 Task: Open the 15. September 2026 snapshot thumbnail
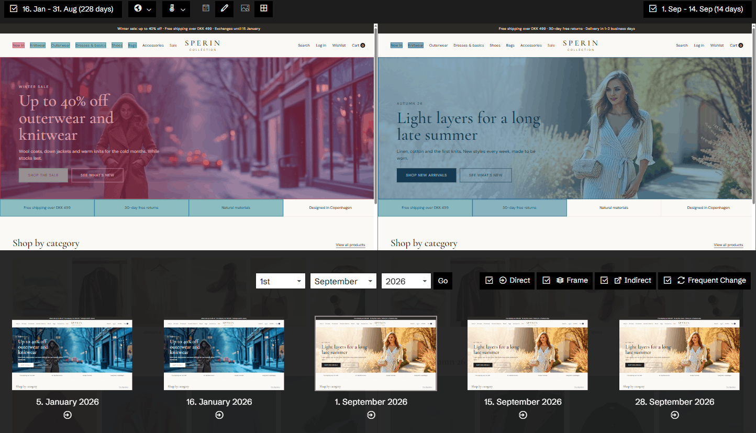tap(528, 355)
